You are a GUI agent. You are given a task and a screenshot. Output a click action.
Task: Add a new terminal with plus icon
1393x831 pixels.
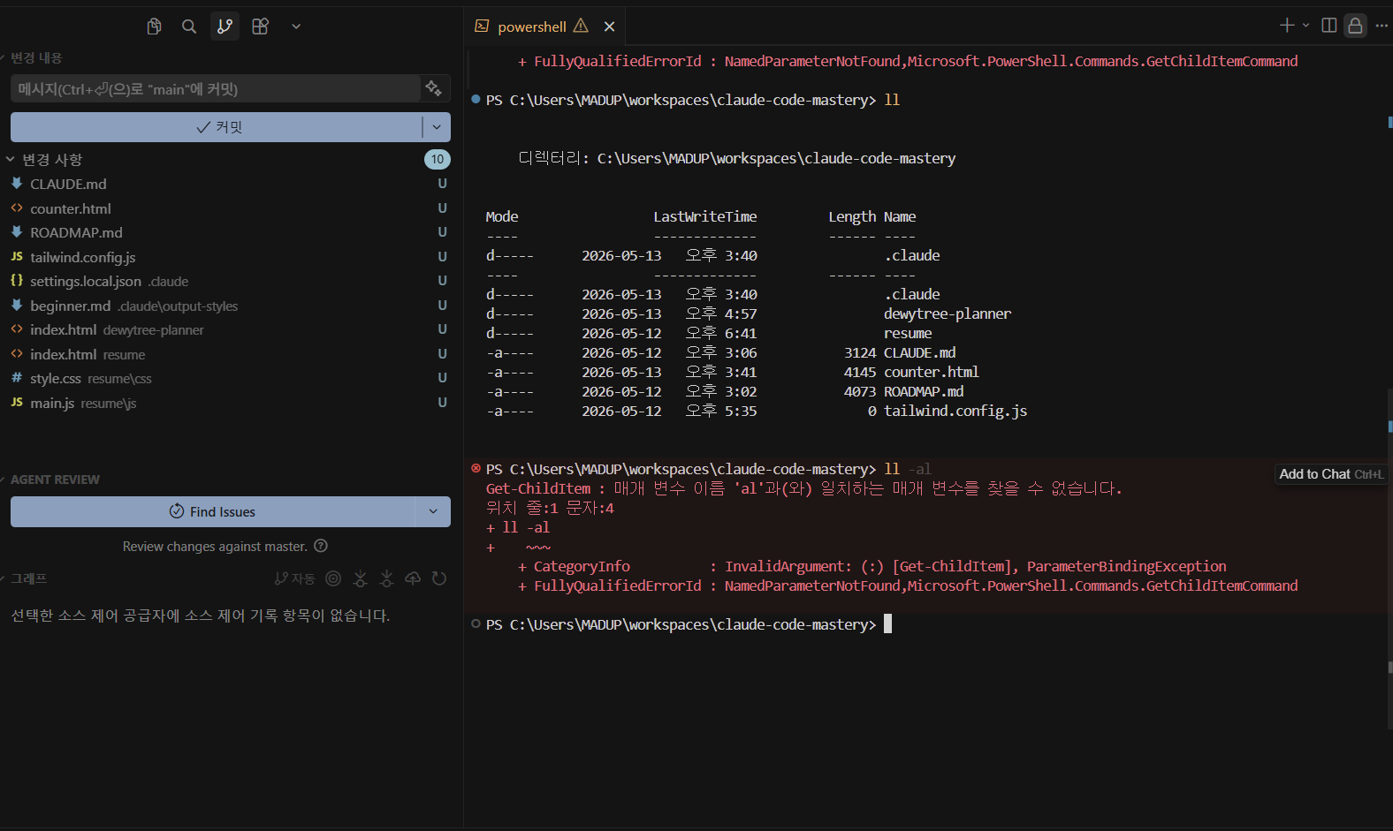[1287, 26]
